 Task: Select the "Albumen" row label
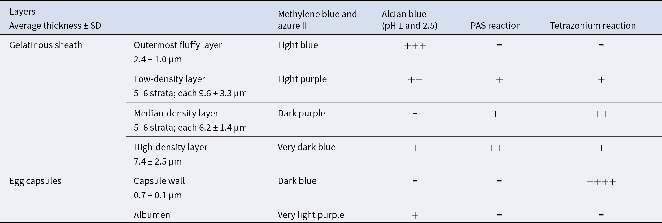[152, 215]
